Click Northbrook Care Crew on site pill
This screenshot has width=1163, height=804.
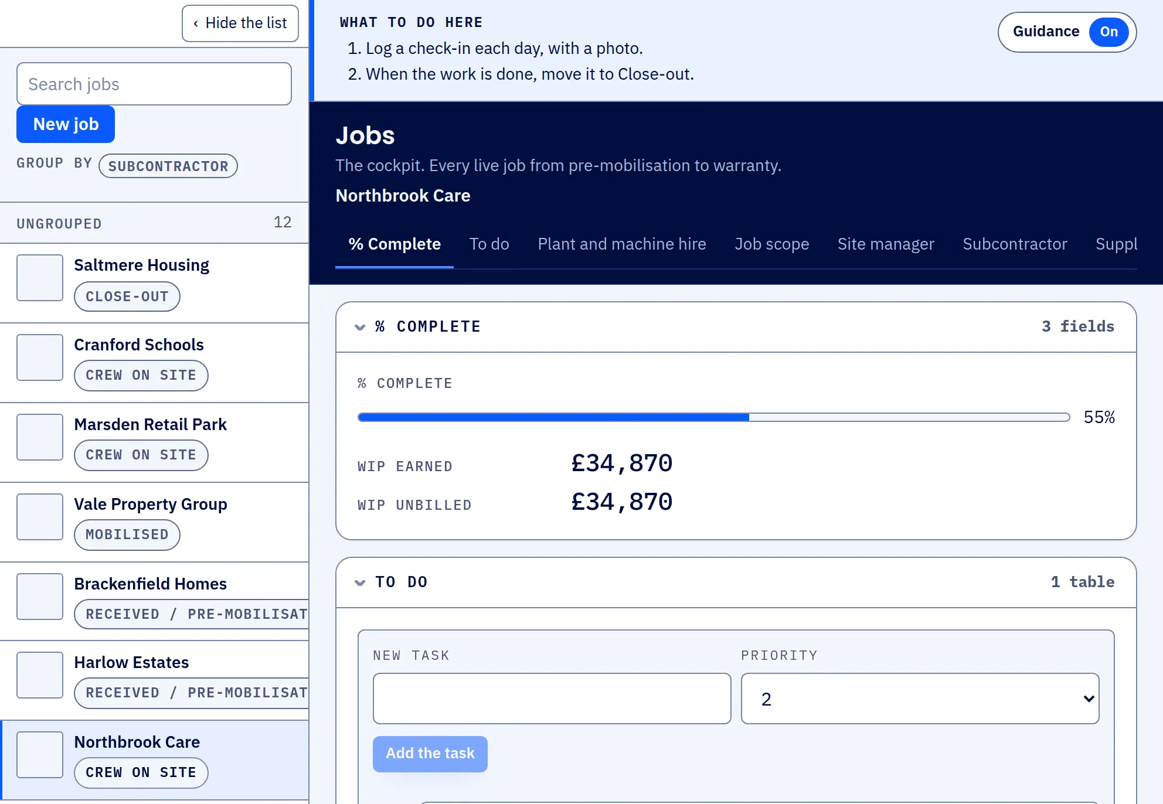point(141,772)
